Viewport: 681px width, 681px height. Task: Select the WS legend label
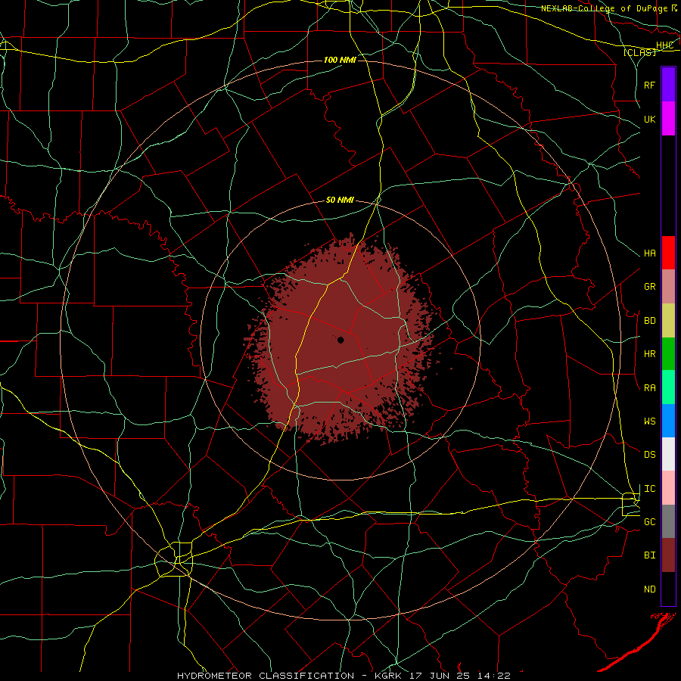click(649, 421)
